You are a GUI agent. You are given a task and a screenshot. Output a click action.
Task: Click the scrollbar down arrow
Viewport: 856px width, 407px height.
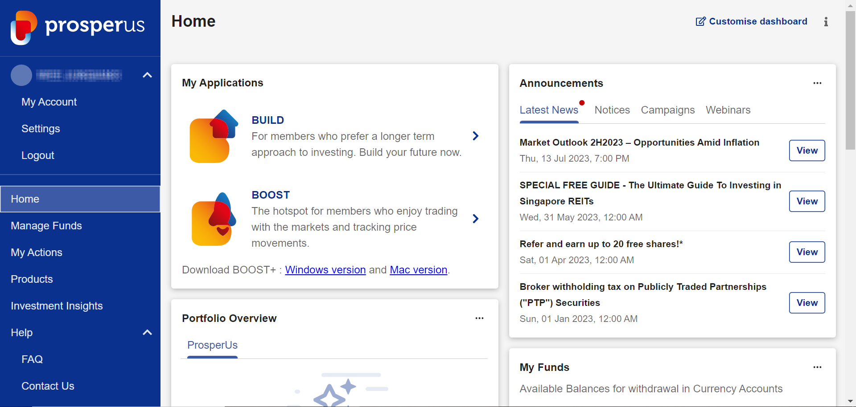click(x=850, y=402)
